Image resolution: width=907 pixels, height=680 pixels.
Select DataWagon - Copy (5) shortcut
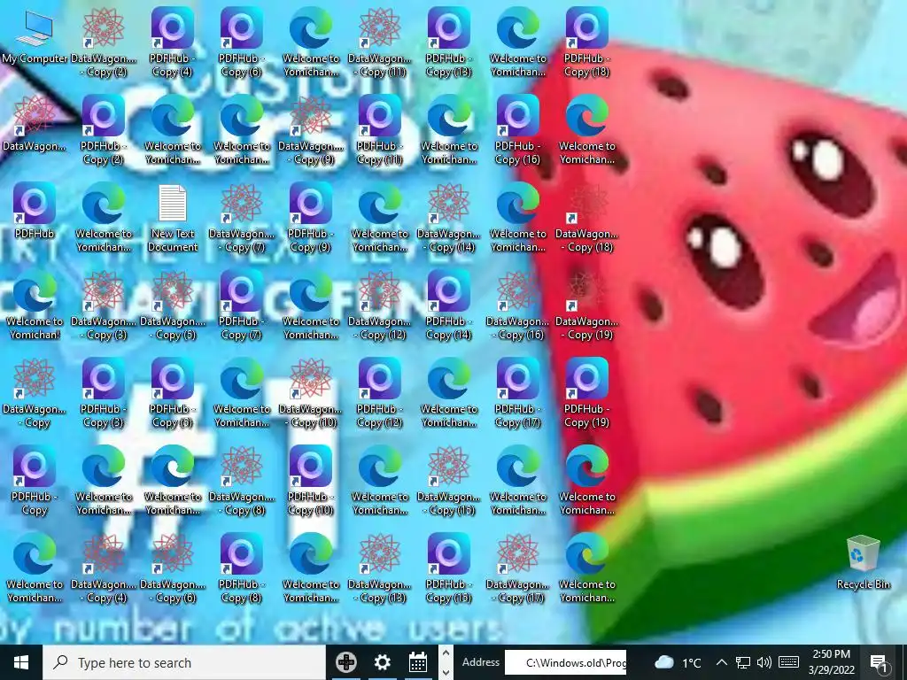point(173,305)
